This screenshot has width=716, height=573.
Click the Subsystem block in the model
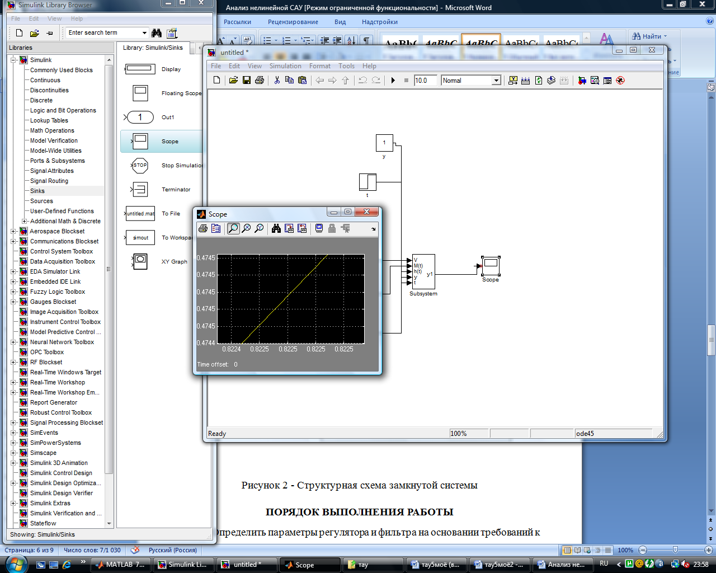[x=423, y=271]
